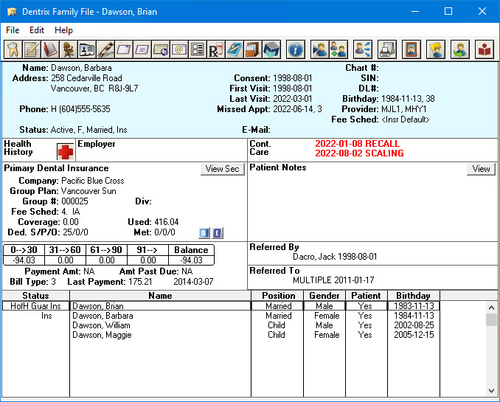
Task: Click the printer icon in toolbar
Action: click(387, 49)
